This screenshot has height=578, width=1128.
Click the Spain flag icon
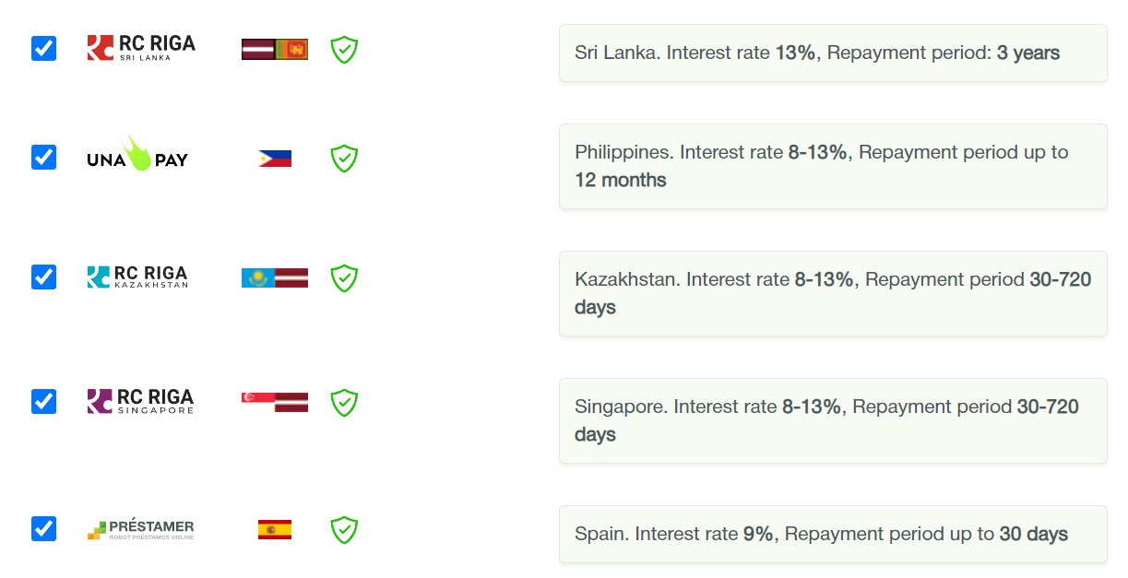[x=275, y=529]
